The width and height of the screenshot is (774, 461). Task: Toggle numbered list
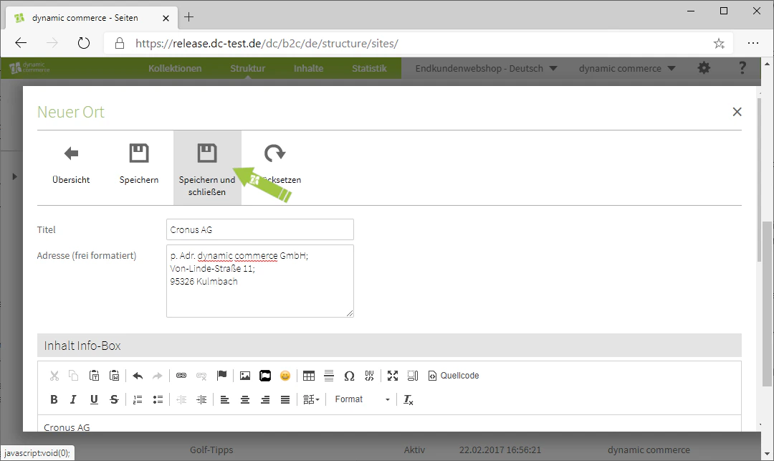pyautogui.click(x=138, y=399)
